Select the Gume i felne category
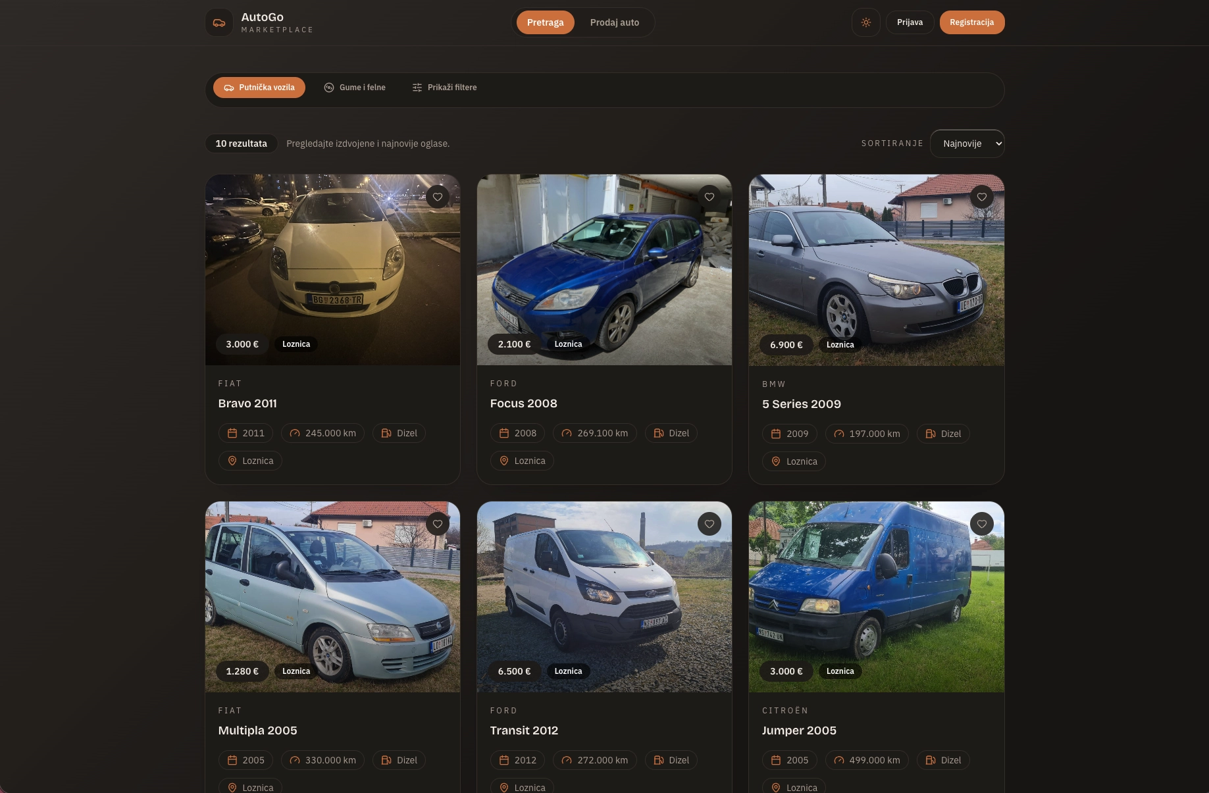This screenshot has height=793, width=1209. coord(355,88)
